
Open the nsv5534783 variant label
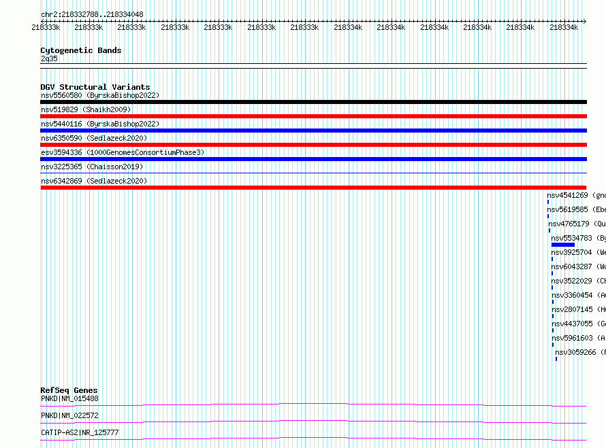click(579, 238)
